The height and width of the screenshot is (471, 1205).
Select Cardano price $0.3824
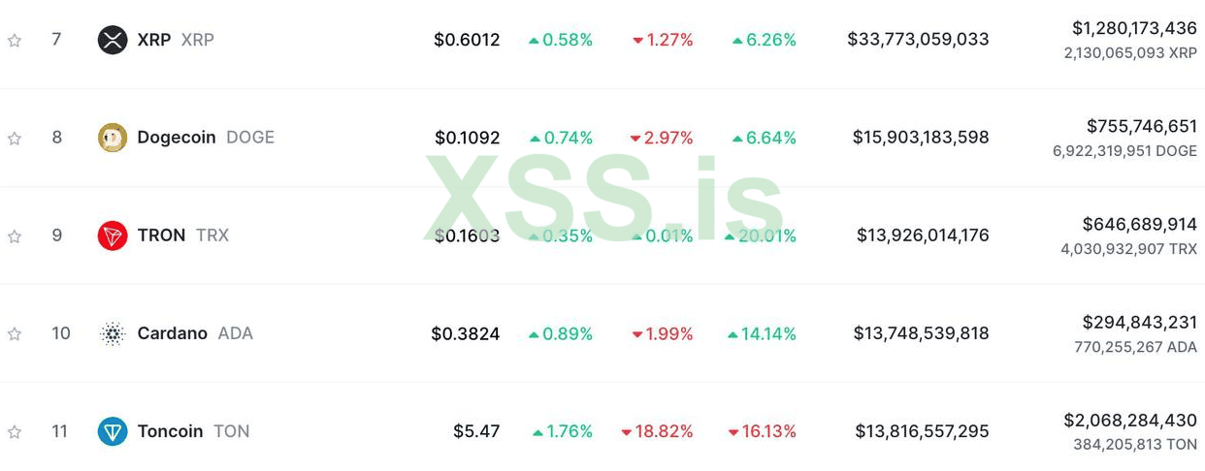[466, 333]
